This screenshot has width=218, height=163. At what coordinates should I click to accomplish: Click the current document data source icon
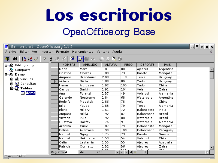pos(120,59)
